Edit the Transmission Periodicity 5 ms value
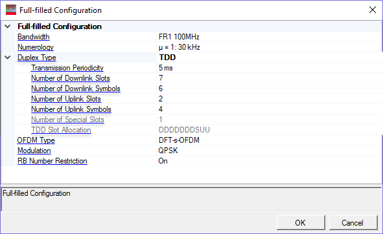This screenshot has width=383, height=234. coord(269,68)
